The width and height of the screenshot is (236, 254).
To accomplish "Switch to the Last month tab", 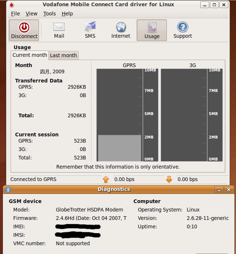I will [x=64, y=55].
